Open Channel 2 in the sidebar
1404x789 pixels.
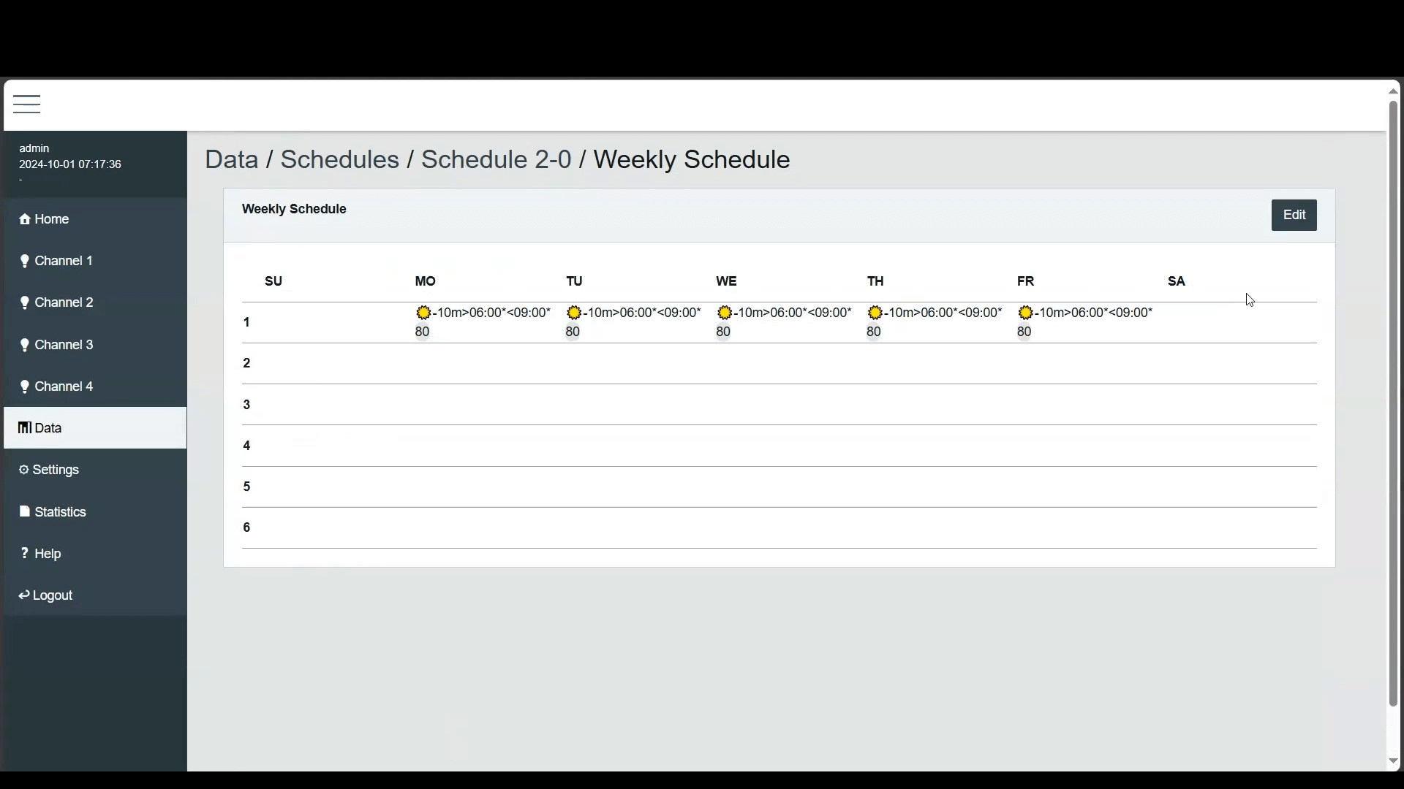pos(64,302)
